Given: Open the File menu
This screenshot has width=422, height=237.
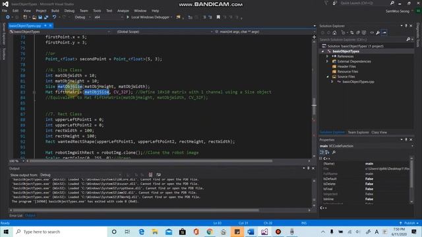Looking at the screenshot, I should click(5, 11).
